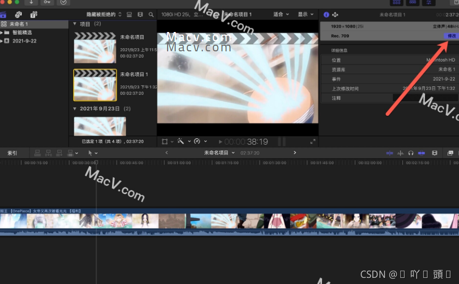459x284 pixels.
Task: Toggle timeline snapping
Action: tap(421, 153)
